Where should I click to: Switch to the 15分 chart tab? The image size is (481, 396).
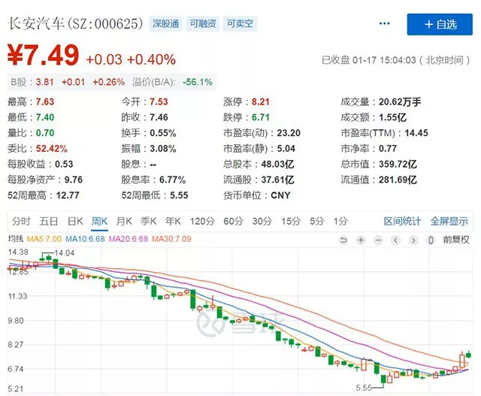(x=291, y=221)
